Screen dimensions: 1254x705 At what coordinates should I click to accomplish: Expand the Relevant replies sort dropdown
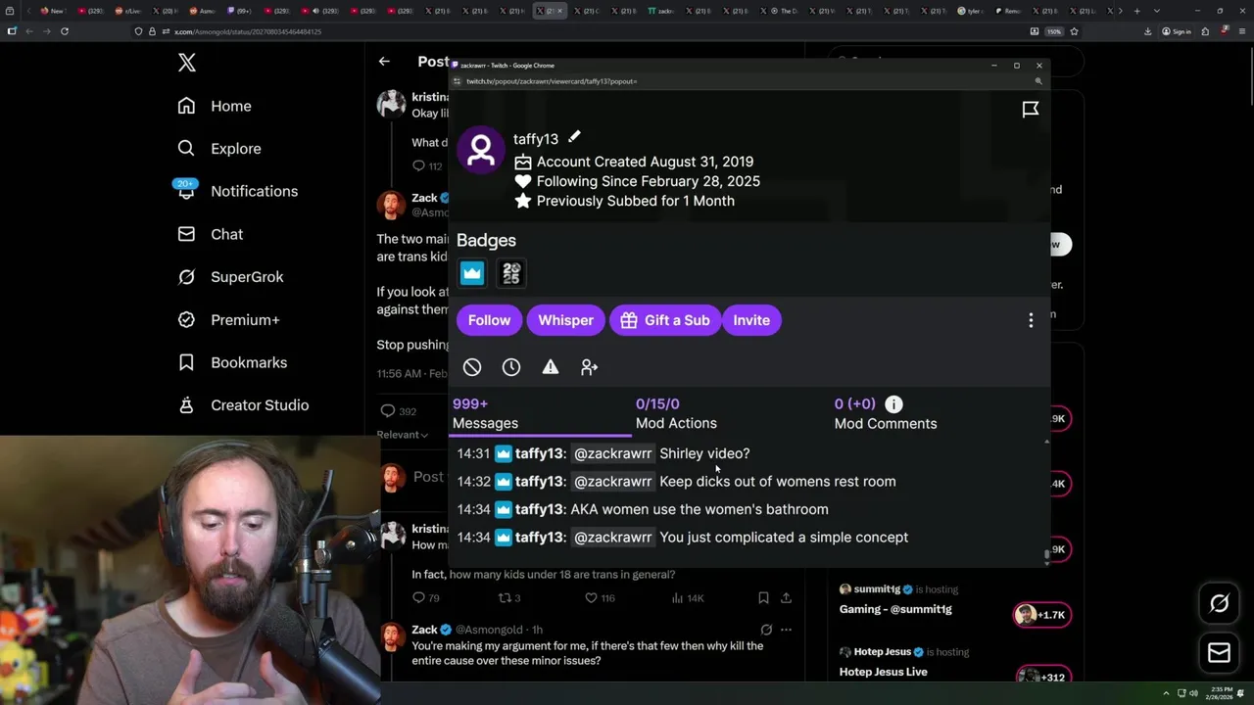(x=403, y=435)
